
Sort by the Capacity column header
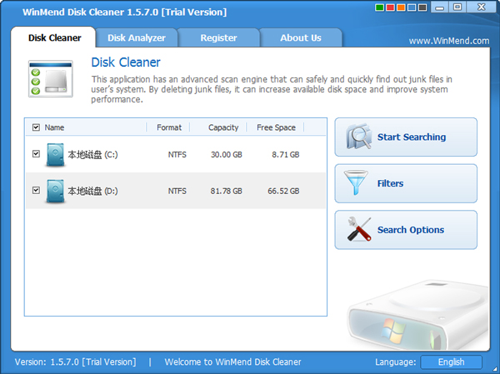click(x=223, y=127)
